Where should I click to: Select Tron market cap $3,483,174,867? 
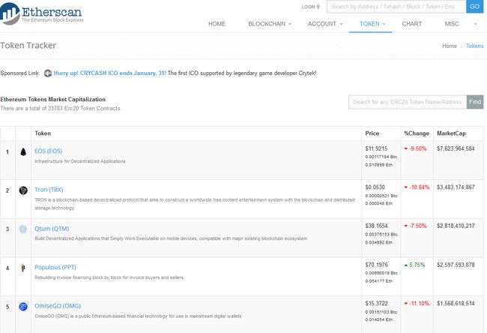click(456, 187)
